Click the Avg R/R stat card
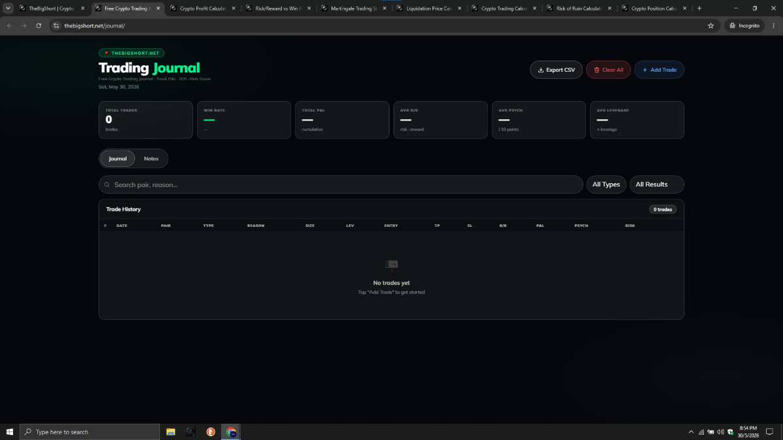Screen dimensions: 783x440 440,120
